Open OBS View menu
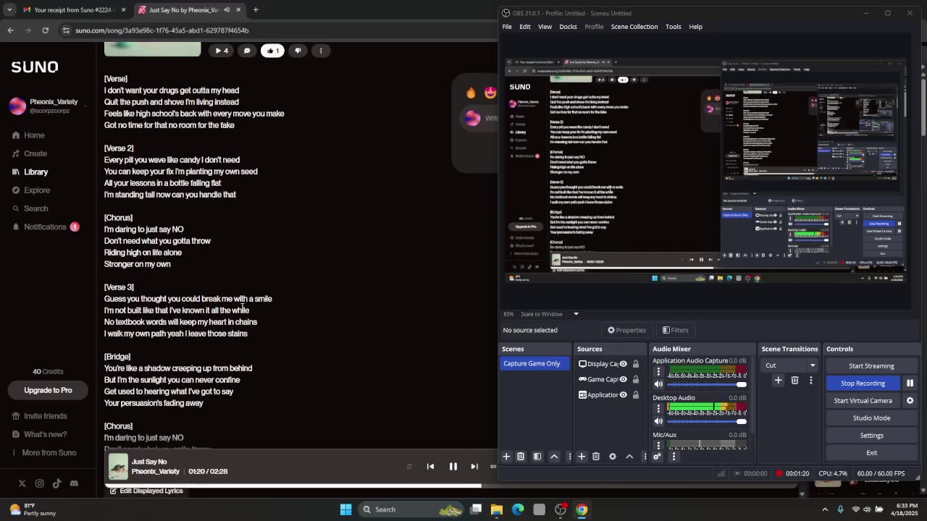This screenshot has height=521, width=927. coord(545,27)
